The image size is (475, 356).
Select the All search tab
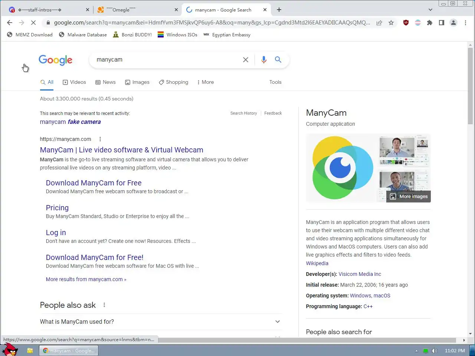(x=47, y=82)
